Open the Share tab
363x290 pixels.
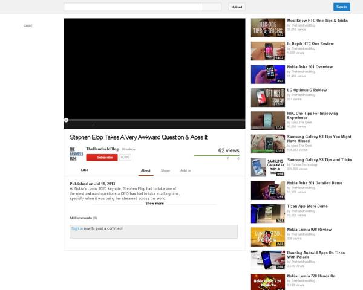coord(165,170)
